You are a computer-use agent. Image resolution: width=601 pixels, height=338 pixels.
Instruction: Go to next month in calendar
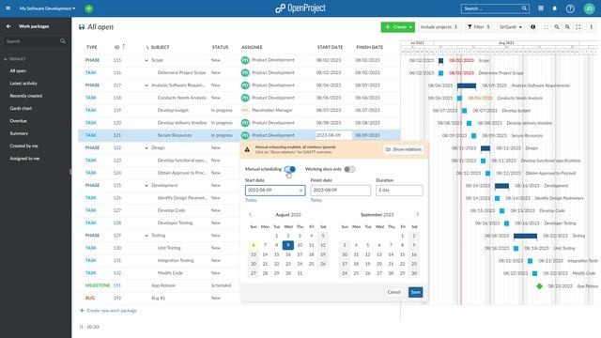click(417, 215)
